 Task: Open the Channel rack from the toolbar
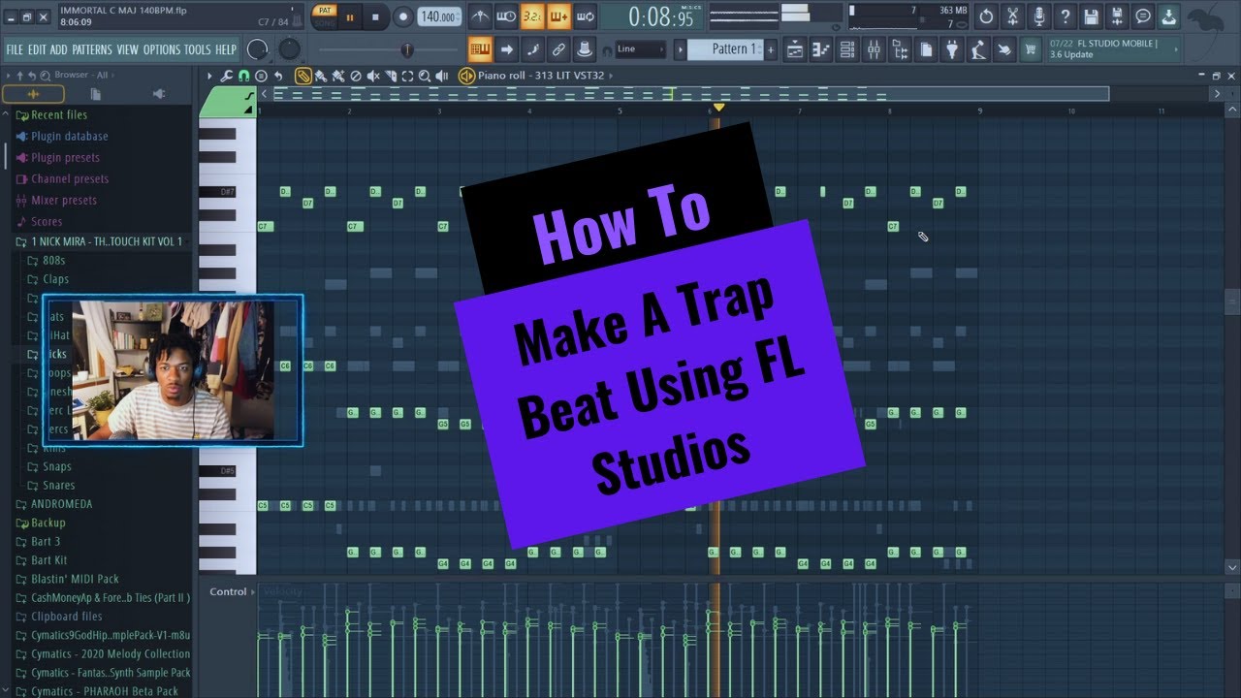coord(846,49)
